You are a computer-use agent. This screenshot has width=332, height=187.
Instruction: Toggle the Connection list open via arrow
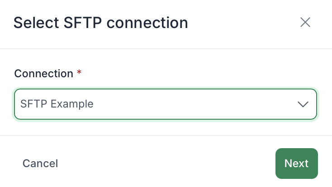pos(303,104)
